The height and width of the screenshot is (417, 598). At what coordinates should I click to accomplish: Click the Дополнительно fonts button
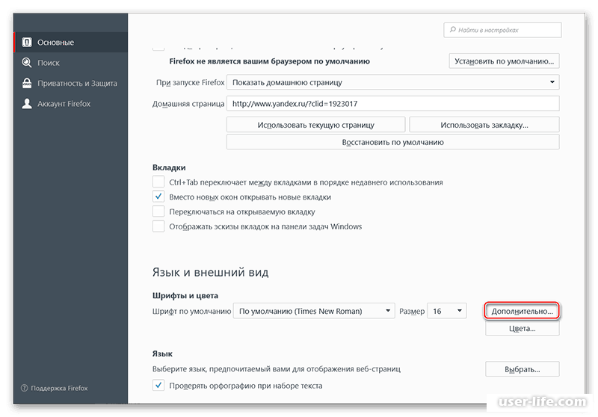coord(522,311)
